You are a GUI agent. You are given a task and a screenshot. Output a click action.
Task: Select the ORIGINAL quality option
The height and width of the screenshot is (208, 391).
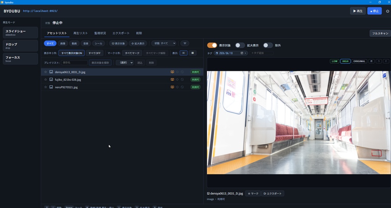(x=359, y=61)
